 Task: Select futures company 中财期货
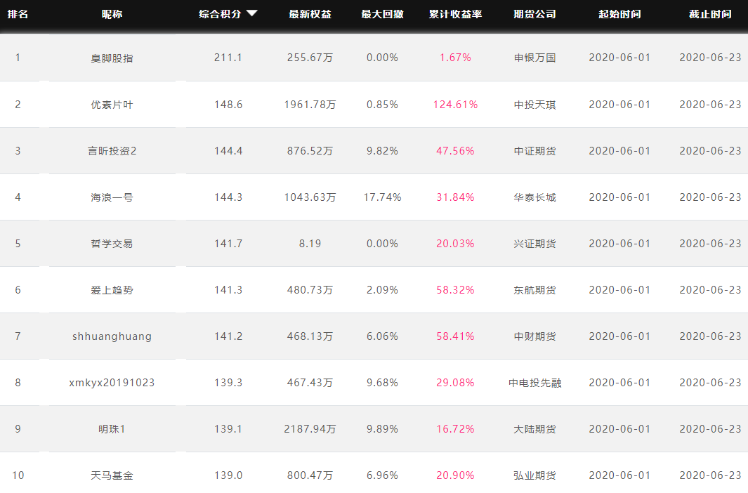click(534, 336)
